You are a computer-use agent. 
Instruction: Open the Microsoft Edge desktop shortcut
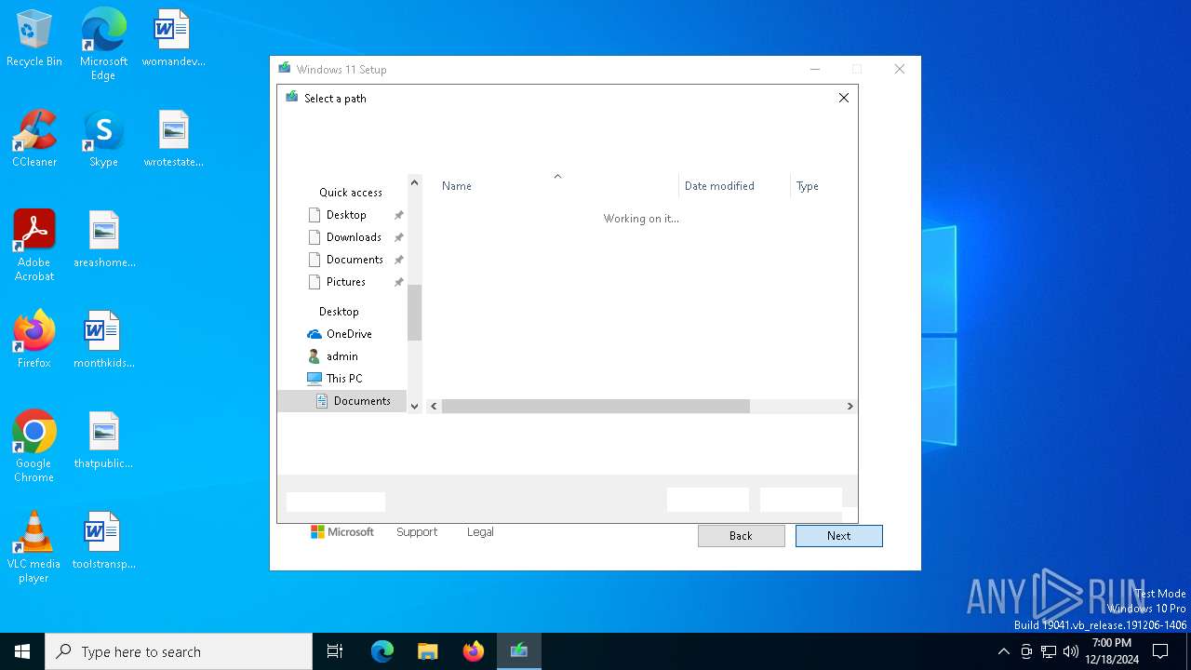pos(103,45)
